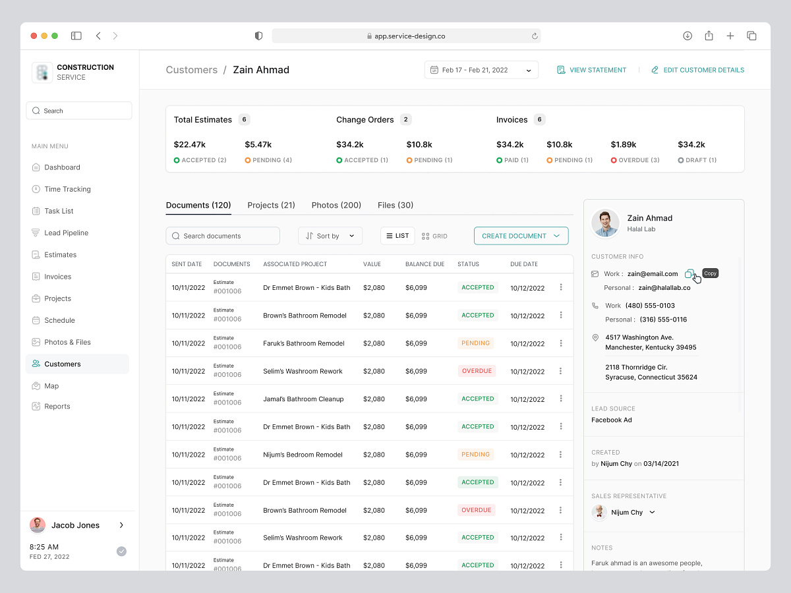
Task: Copy Zain's work email using the copy icon
Action: pos(690,273)
